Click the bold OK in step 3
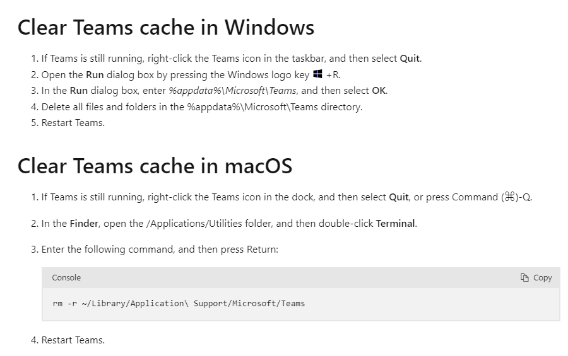 379,91
